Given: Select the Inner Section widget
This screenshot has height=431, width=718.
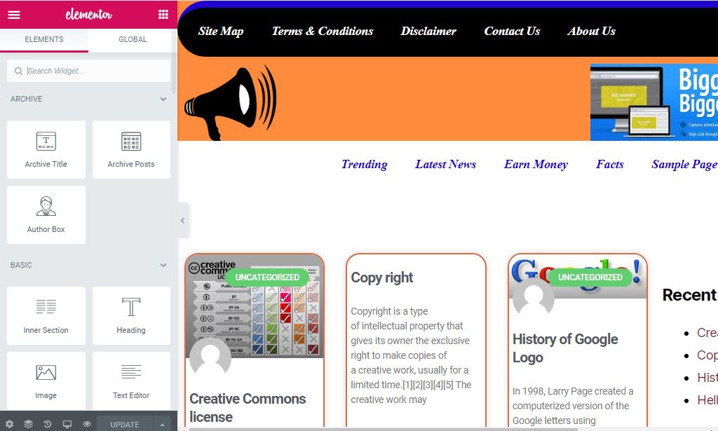Looking at the screenshot, I should (x=46, y=315).
